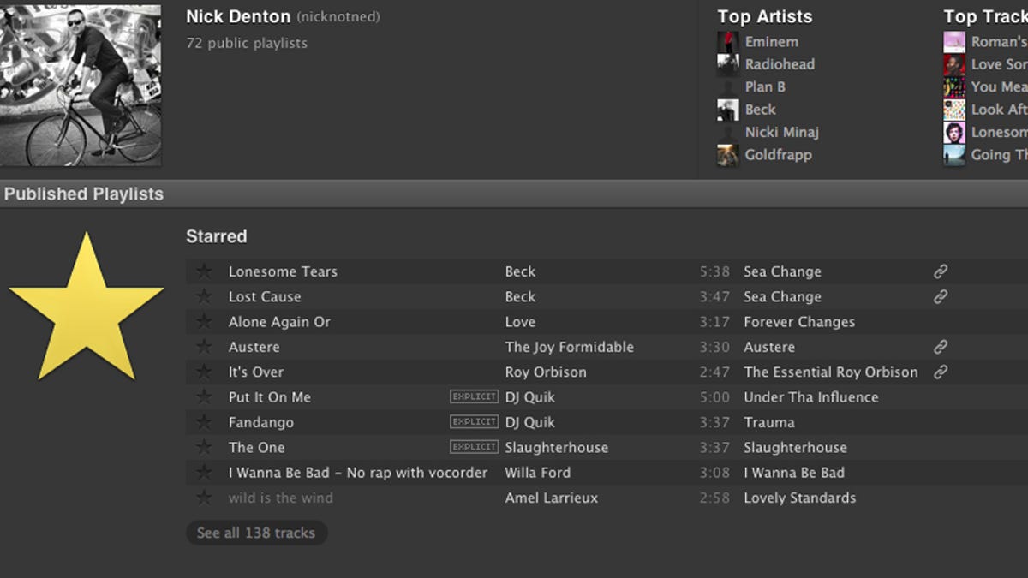Screen dimensions: 1028x578
Task: Open the Sea Change album for Lonesome Tears
Action: pyautogui.click(x=782, y=271)
